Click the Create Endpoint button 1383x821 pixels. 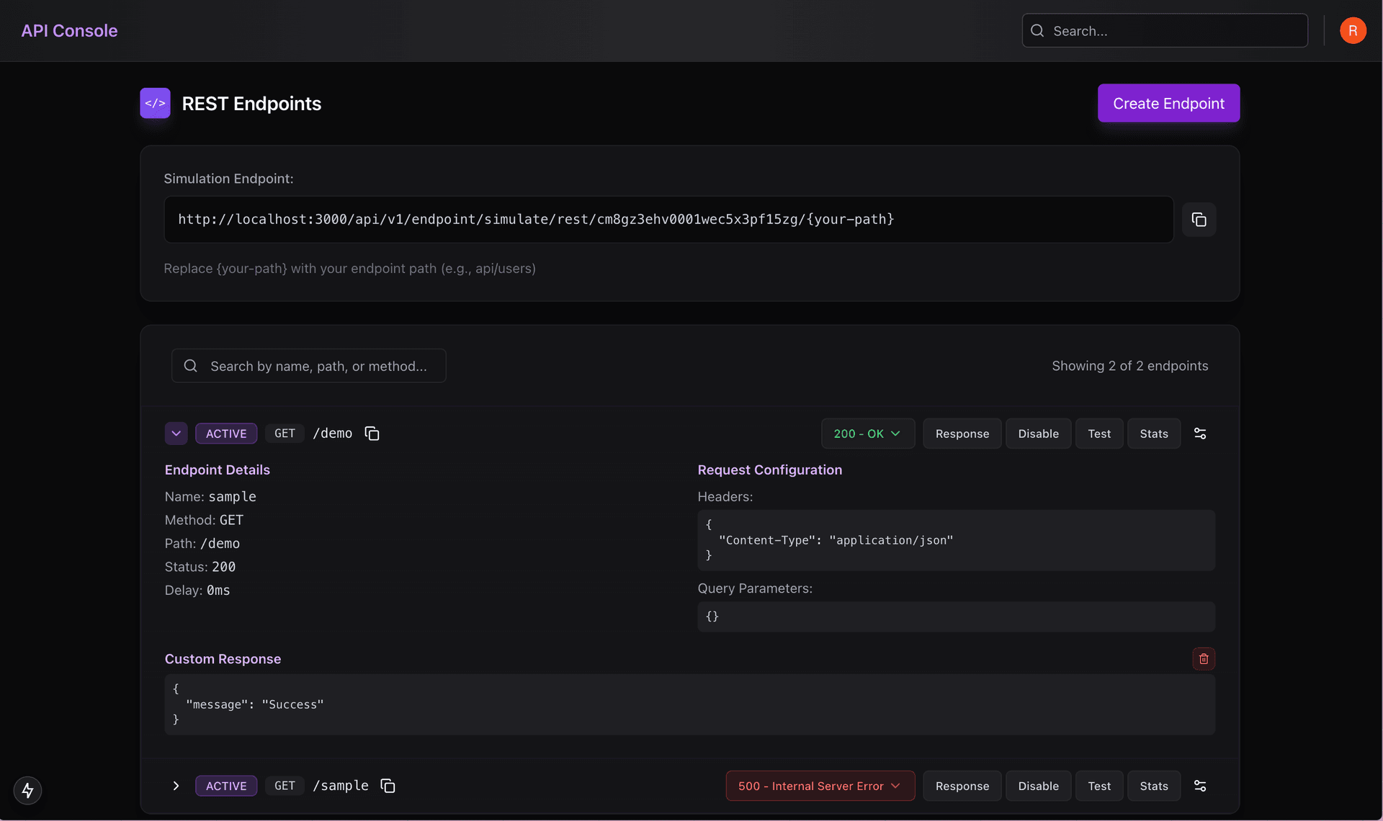click(1168, 103)
